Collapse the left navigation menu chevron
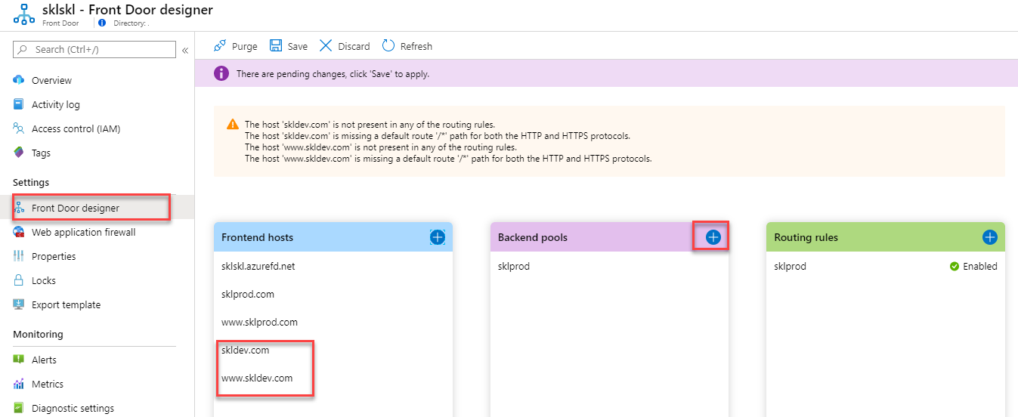This screenshot has width=1018, height=417. point(184,50)
